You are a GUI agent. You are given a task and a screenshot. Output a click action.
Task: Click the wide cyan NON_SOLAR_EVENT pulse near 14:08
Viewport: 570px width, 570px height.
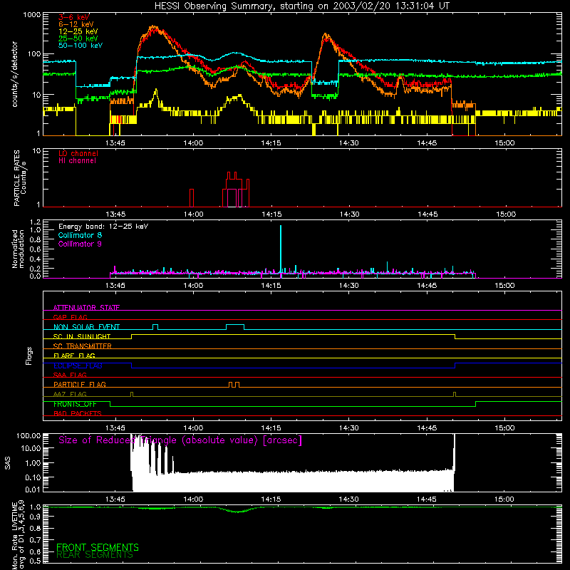[235, 327]
